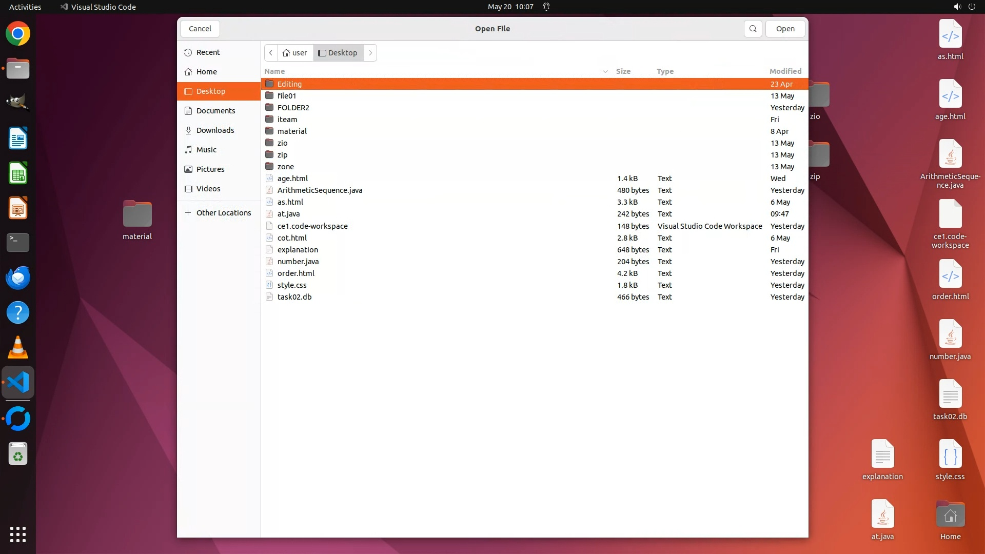Viewport: 985px width, 554px height.
Task: Select ArithmeticSequence.java in file list
Action: coord(319,190)
